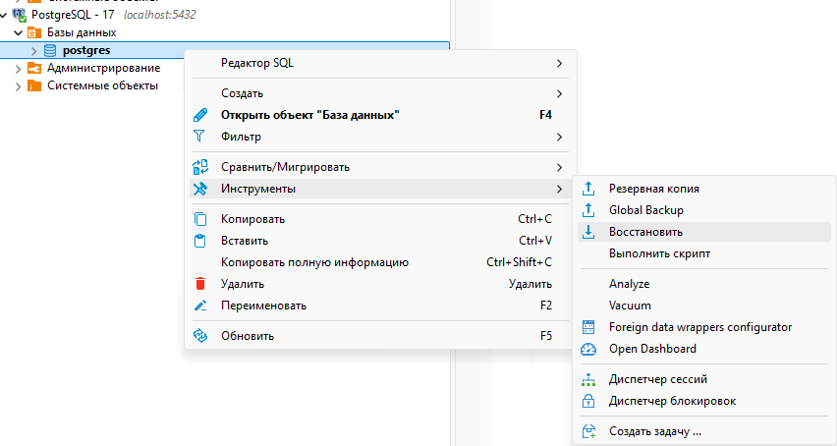Click the padlock icon by Диспетчер блокировок
The width and height of the screenshot is (837, 446).
click(x=588, y=401)
